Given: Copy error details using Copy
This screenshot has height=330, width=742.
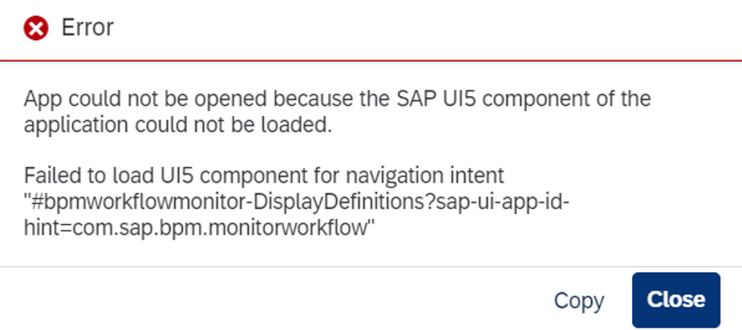Looking at the screenshot, I should click(578, 300).
